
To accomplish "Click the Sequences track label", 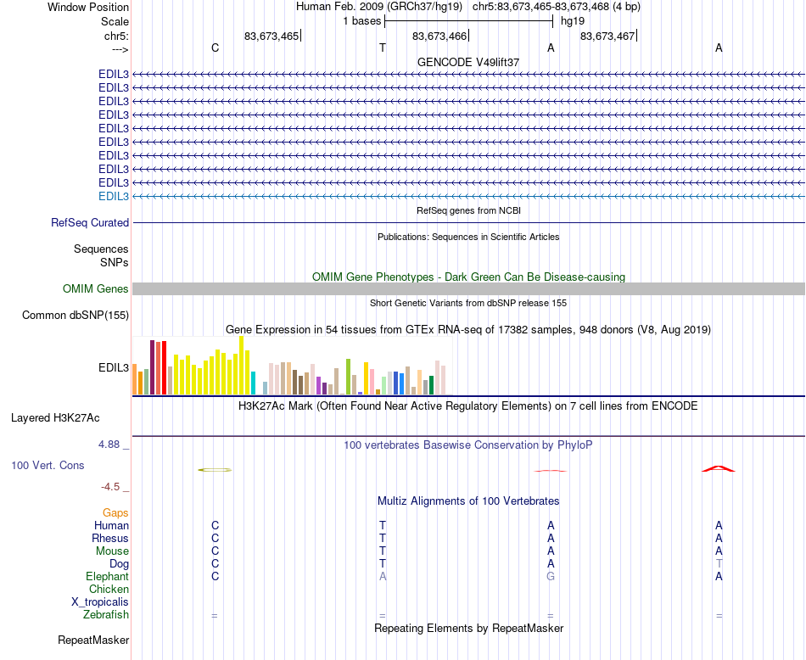I will [x=101, y=249].
